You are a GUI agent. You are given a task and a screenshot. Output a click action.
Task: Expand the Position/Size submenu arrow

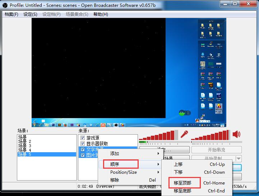click(x=158, y=172)
